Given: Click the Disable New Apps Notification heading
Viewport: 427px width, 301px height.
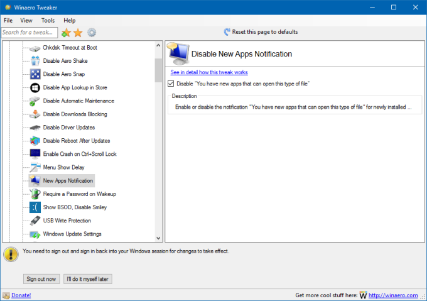Looking at the screenshot, I should pyautogui.click(x=242, y=54).
